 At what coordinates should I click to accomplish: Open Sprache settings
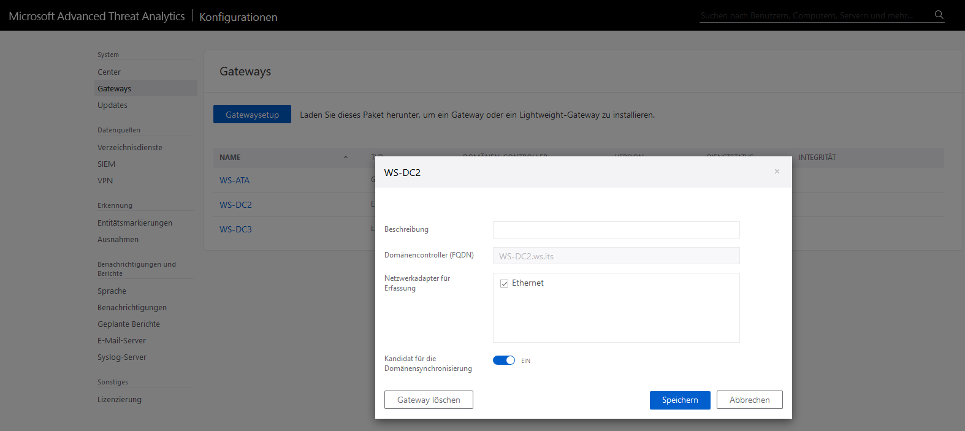click(112, 291)
